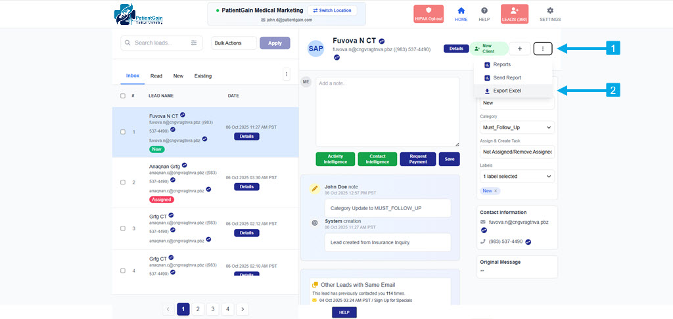673x319 pixels.
Task: Switch to the New tab
Action: point(178,76)
